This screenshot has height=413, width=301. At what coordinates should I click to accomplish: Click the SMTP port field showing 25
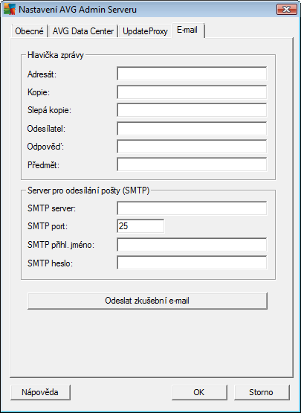(140, 226)
